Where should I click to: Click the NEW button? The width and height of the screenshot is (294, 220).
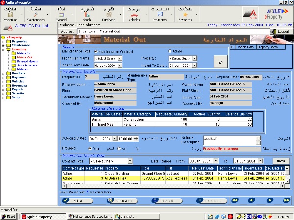pyautogui.click(x=77, y=200)
